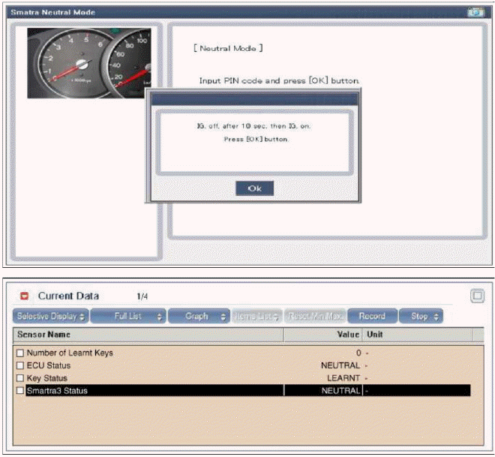Click the NEUTRAL value of ECU Status
This screenshot has width=495, height=457.
(x=340, y=365)
